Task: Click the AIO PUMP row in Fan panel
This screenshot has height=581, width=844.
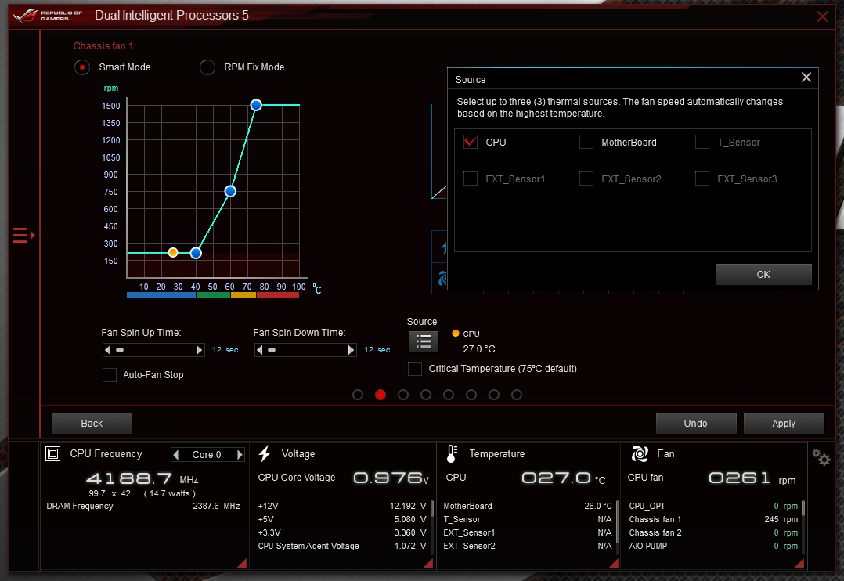Action: [x=713, y=546]
